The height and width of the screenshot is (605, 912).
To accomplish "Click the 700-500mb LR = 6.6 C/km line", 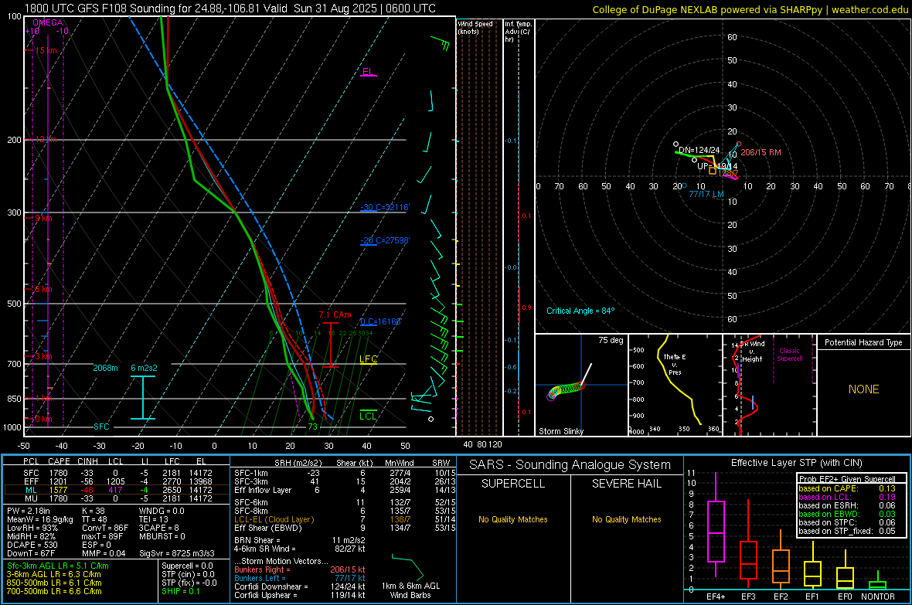I will pos(54,591).
